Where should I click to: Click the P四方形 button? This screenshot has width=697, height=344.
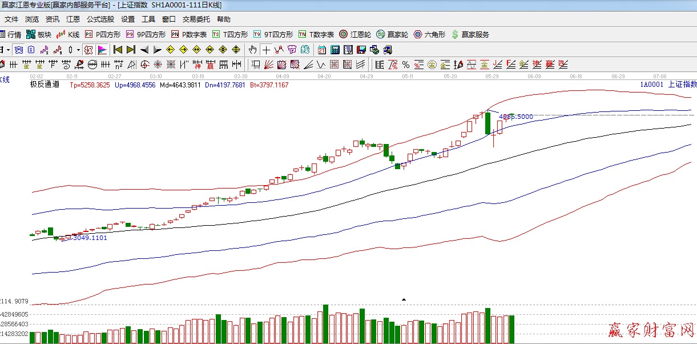[103, 34]
